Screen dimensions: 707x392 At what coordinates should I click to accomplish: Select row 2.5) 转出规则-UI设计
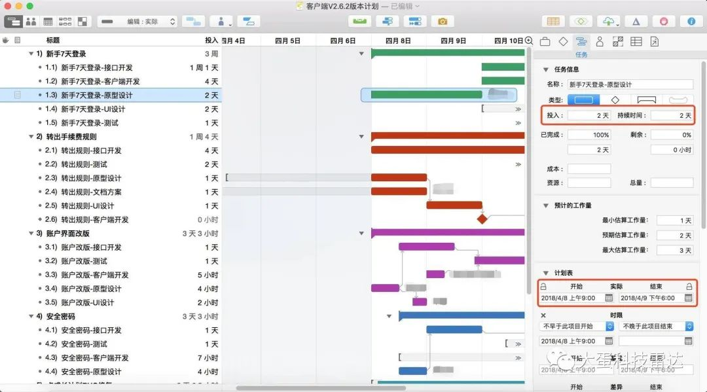click(111, 206)
